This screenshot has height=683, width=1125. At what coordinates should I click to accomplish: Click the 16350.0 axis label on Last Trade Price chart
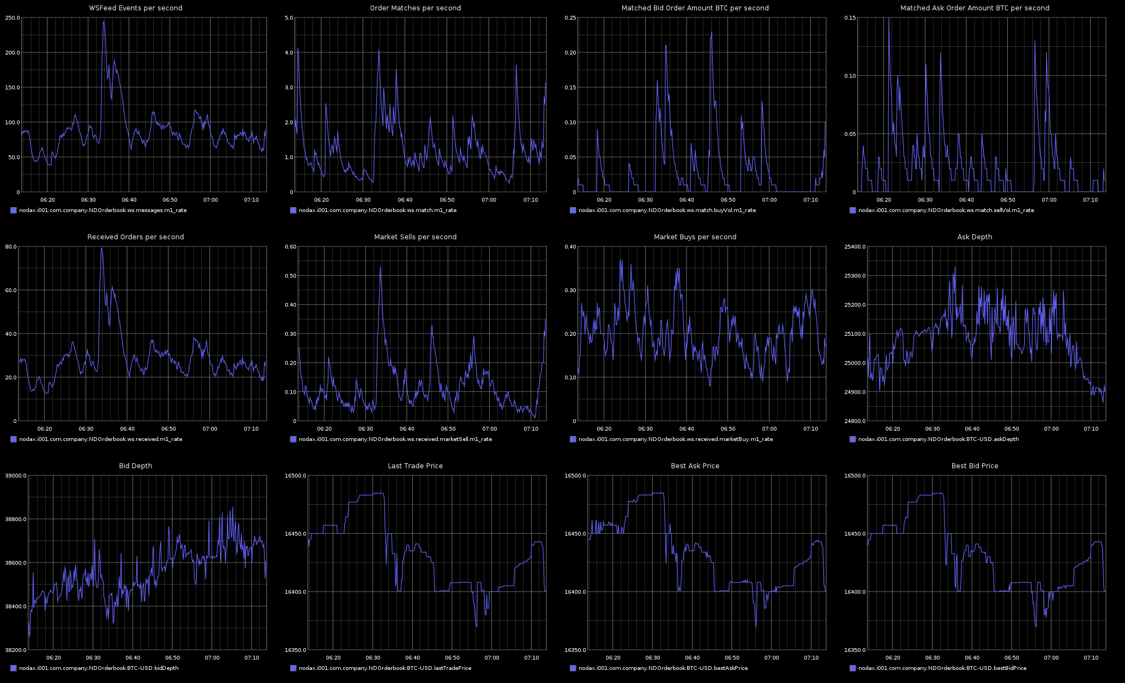296,650
